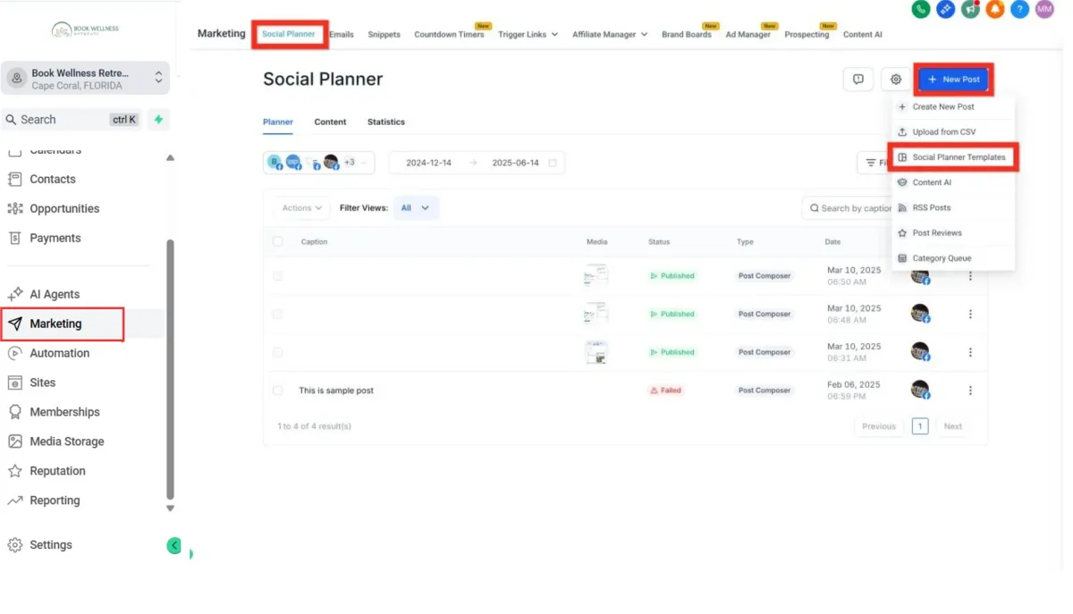Click the sidebar scroll down arrow
This screenshot has width=1073, height=614.
click(x=170, y=508)
